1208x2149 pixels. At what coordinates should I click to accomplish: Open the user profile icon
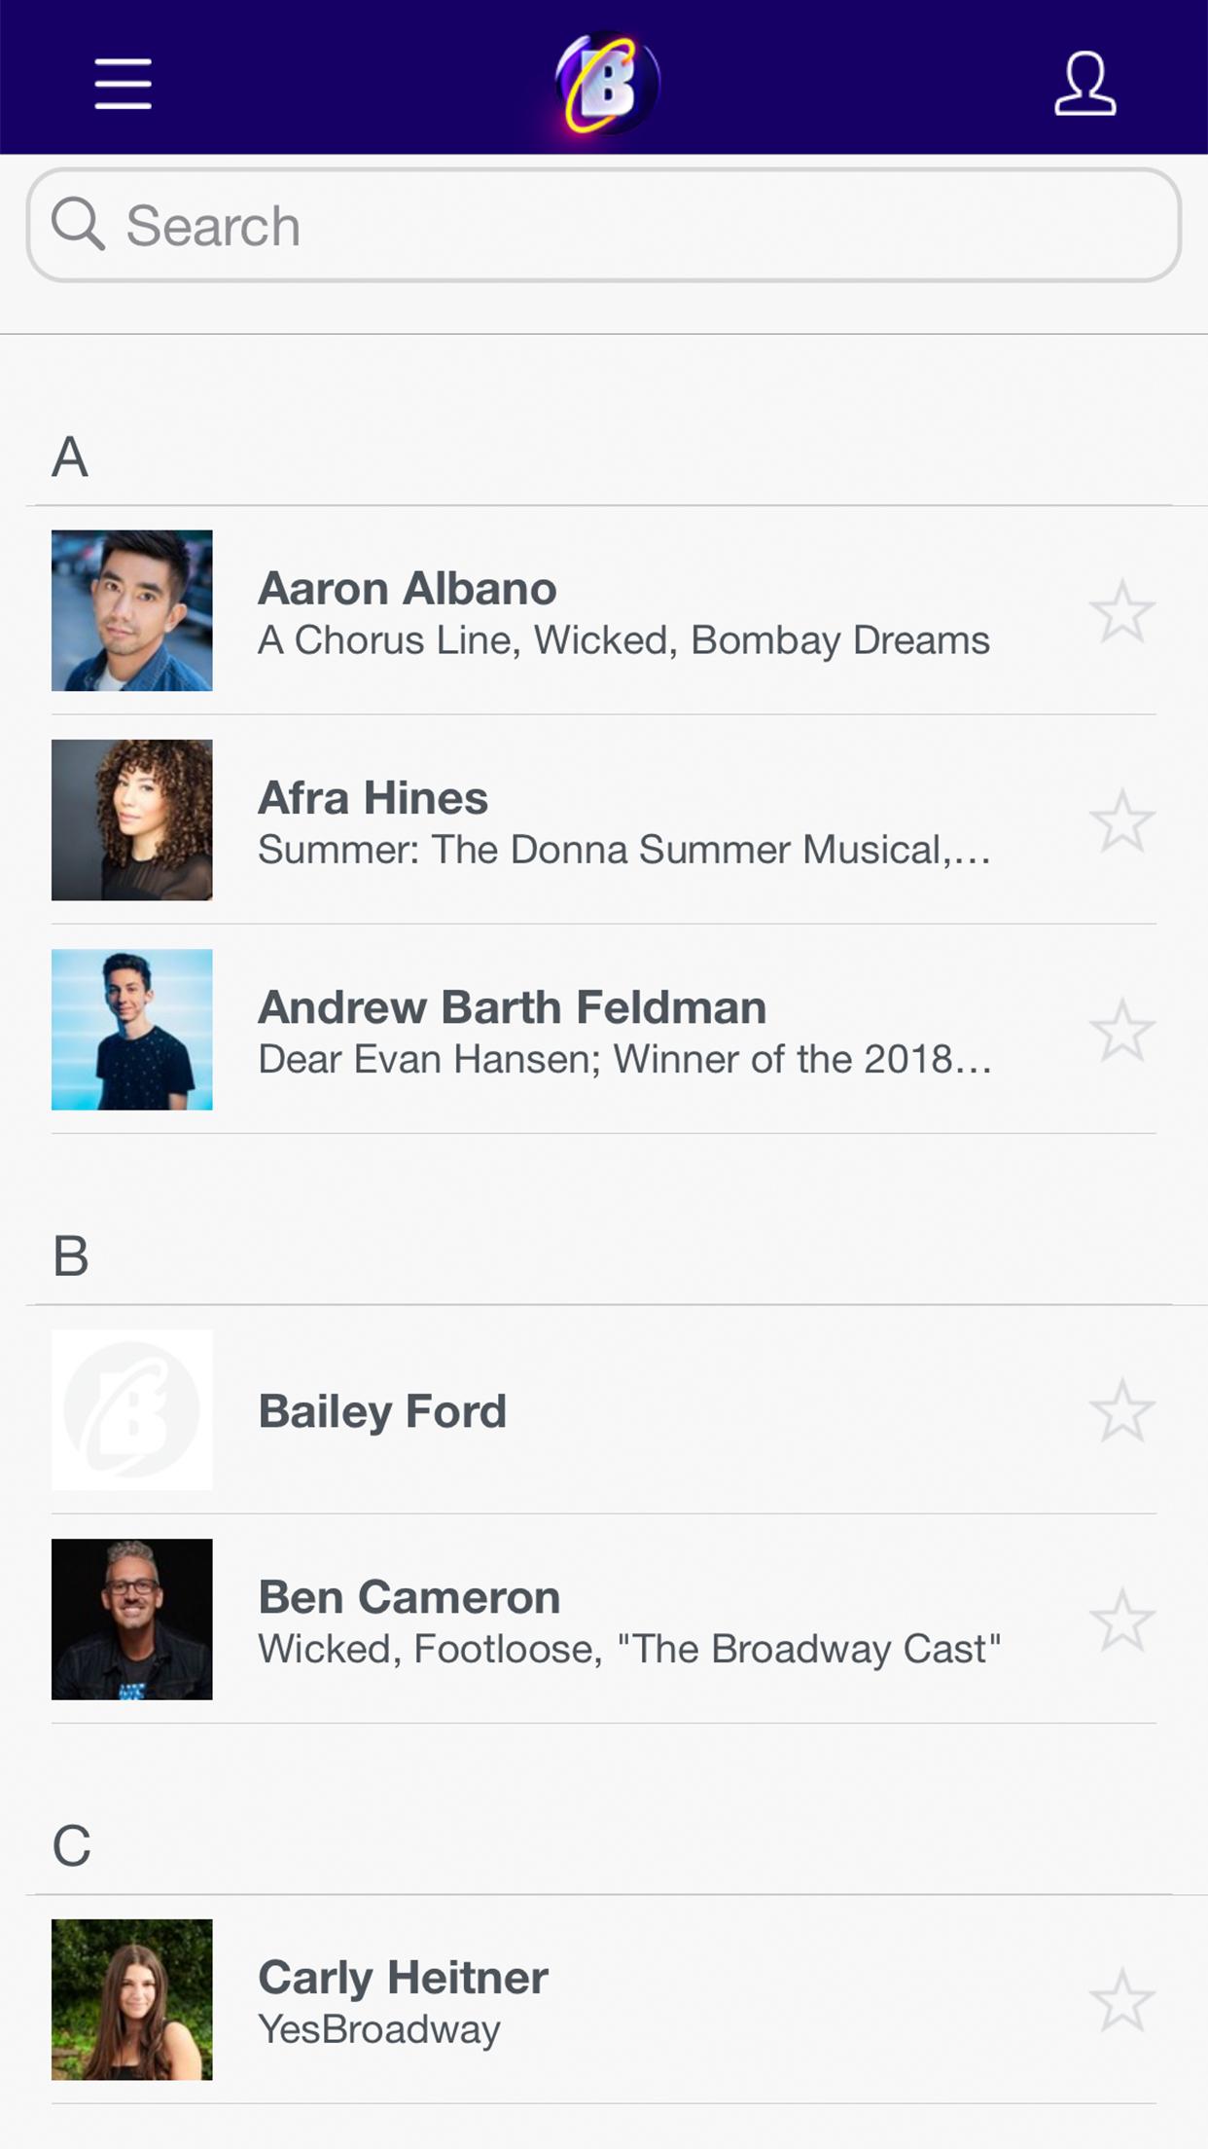pos(1084,84)
